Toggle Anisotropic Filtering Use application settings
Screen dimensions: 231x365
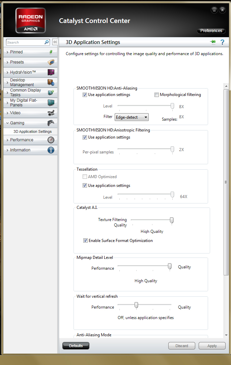[85, 137]
